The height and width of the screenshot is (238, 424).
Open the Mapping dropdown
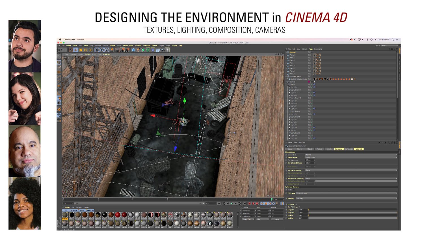(347, 198)
